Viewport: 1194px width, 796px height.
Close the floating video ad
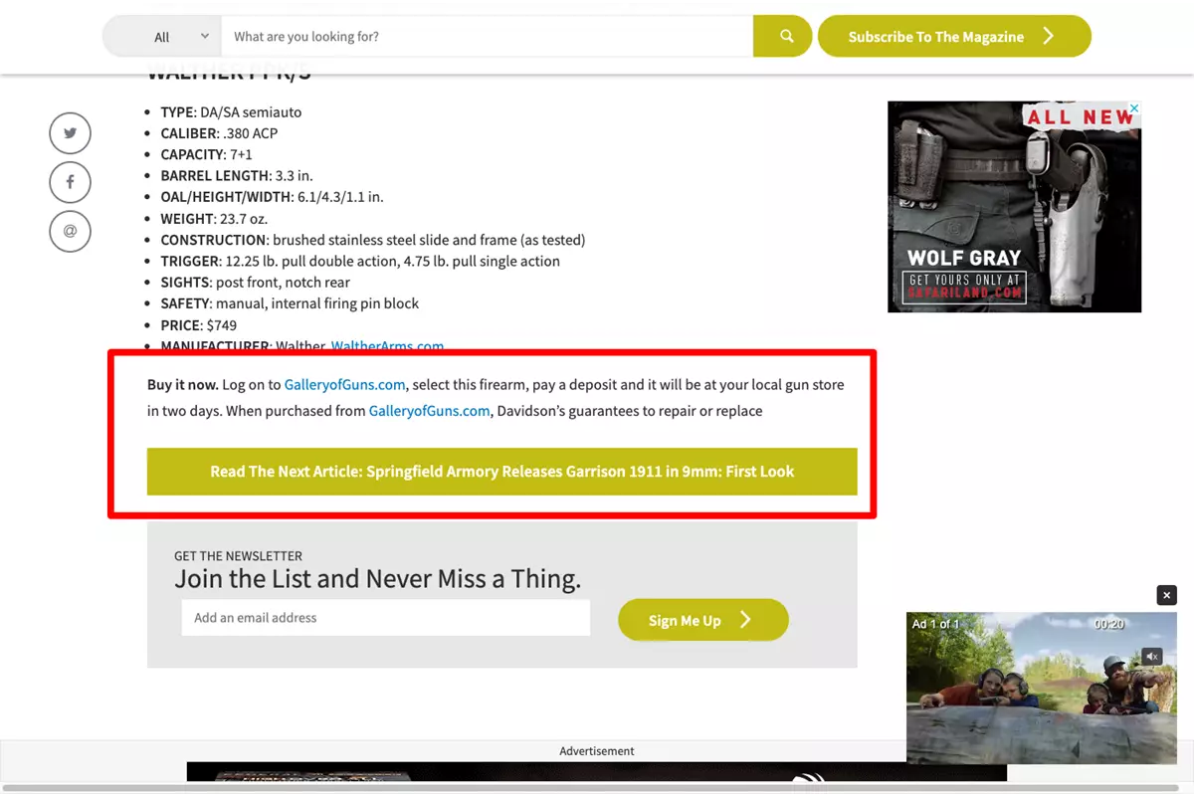[1167, 595]
